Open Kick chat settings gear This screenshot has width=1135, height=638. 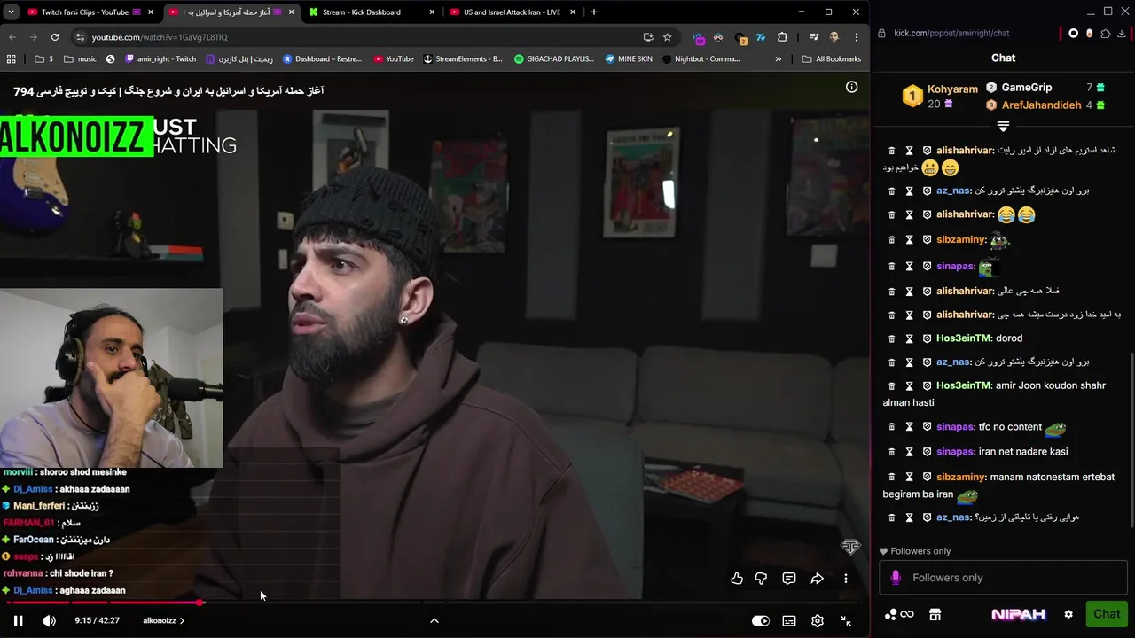point(1068,614)
